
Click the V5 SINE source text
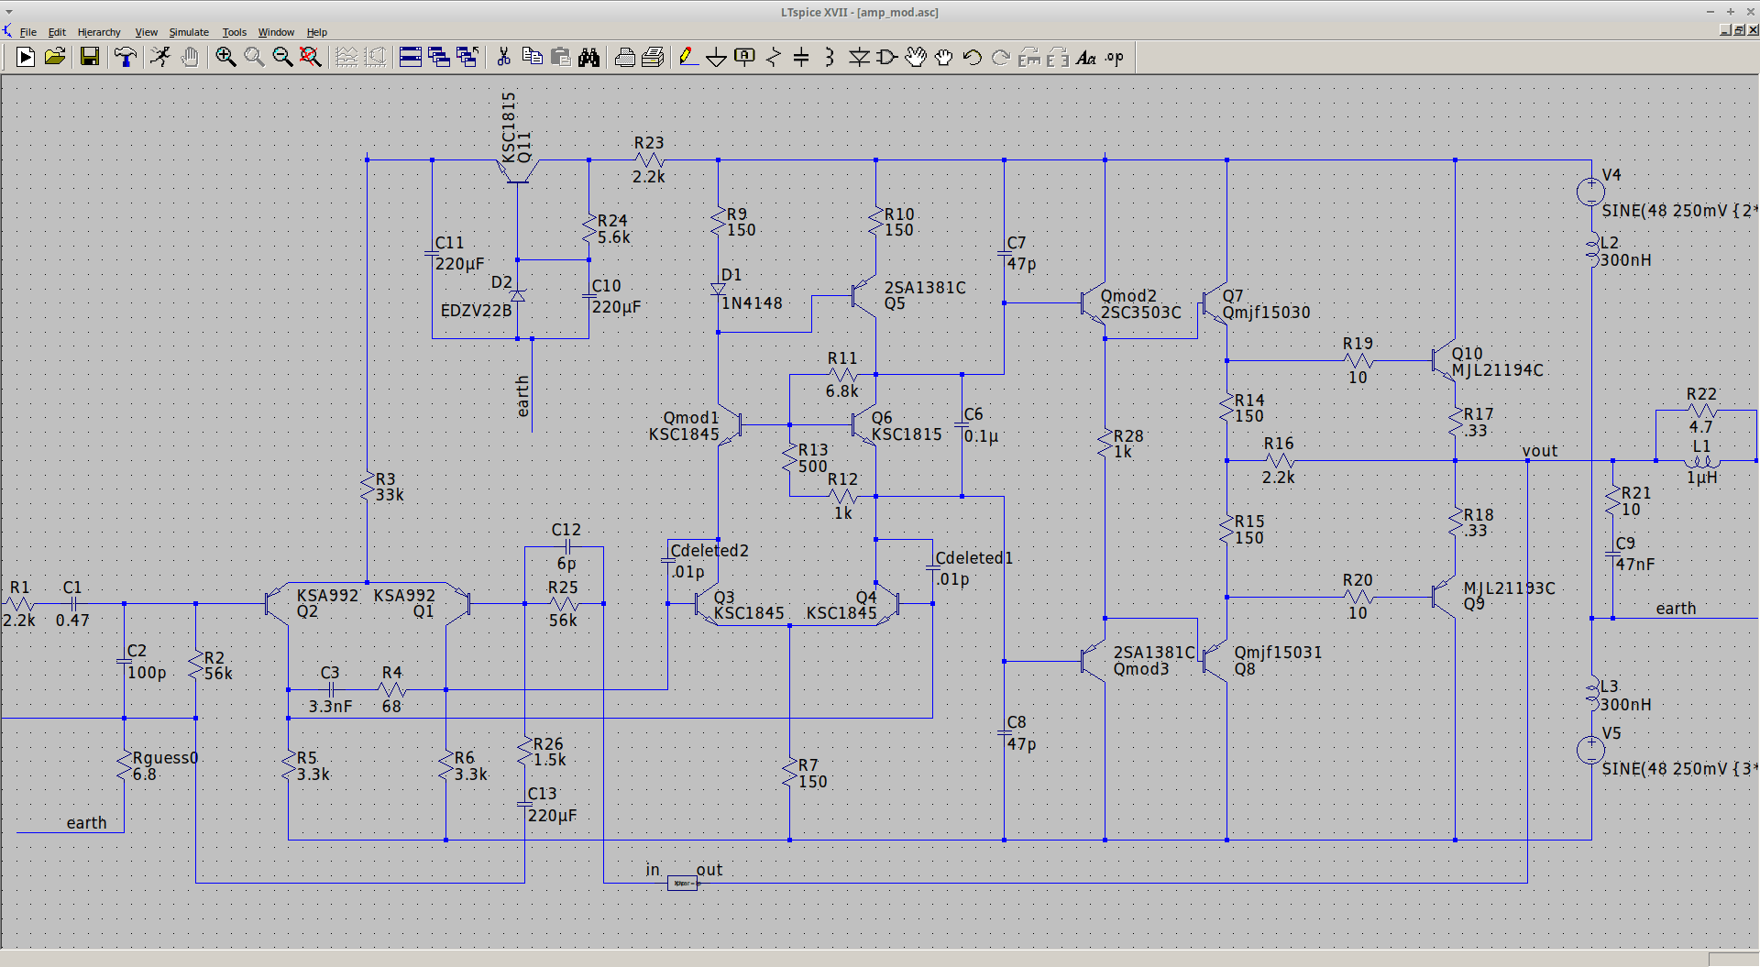1679,769
